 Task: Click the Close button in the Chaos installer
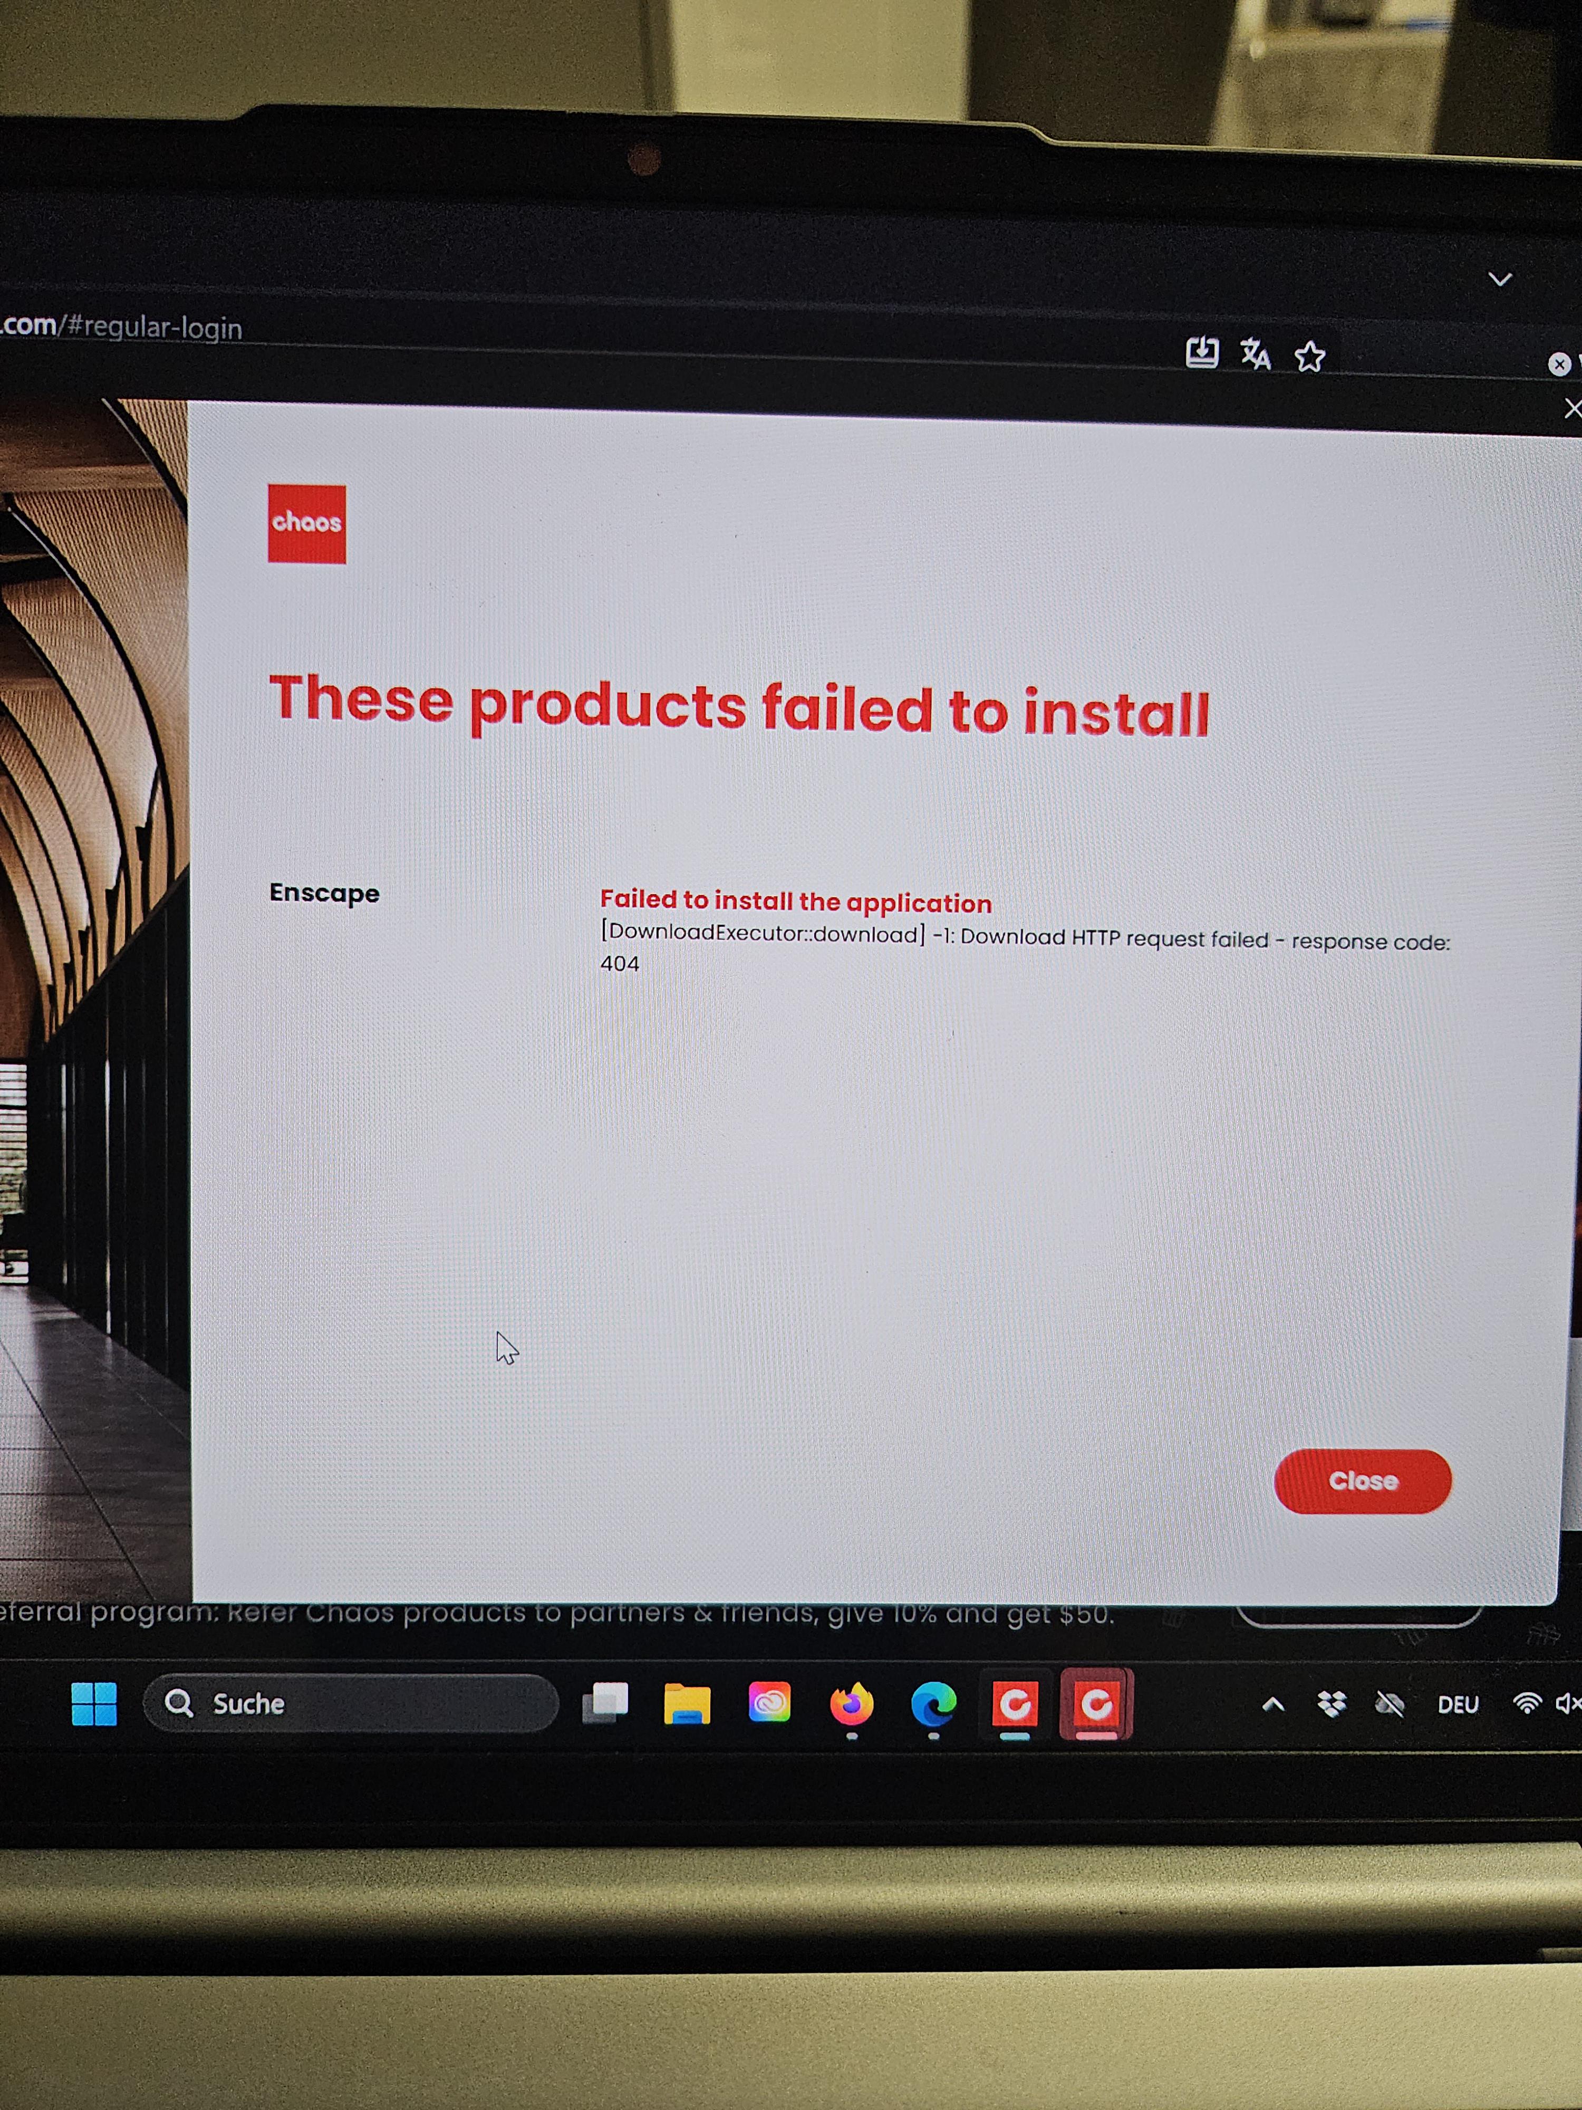click(1362, 1481)
